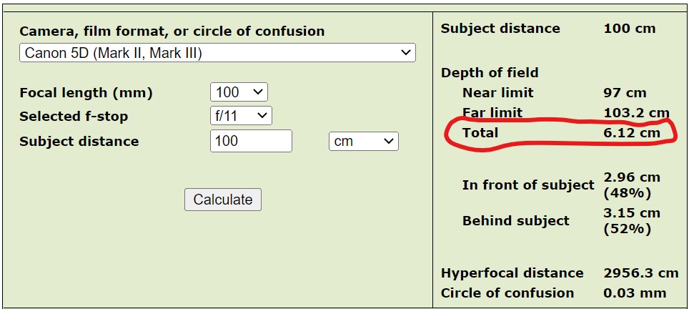Click the 'Focal length (mm)' label

point(86,93)
